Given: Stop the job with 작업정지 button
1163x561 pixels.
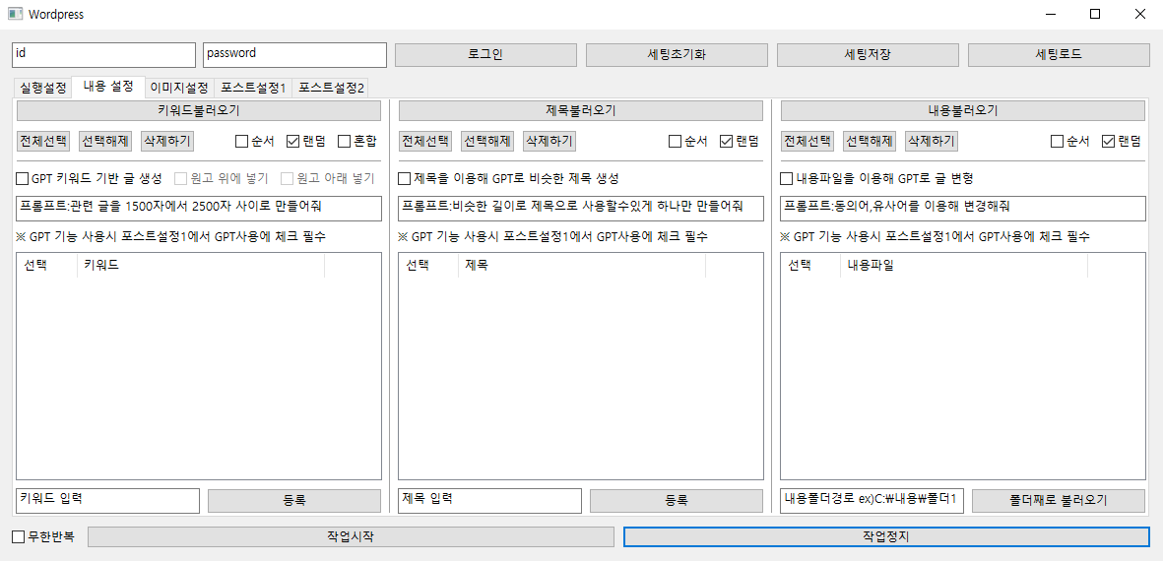Looking at the screenshot, I should (x=885, y=537).
